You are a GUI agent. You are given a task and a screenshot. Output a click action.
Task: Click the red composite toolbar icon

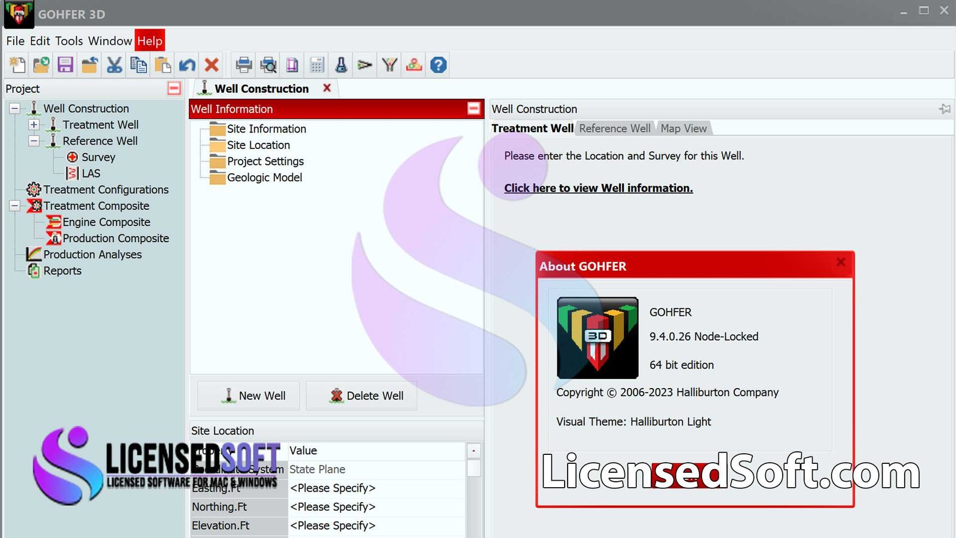(414, 65)
